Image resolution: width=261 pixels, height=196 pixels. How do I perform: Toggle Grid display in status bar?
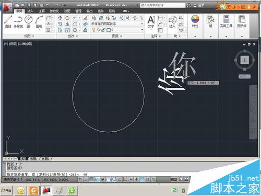pos(91,179)
